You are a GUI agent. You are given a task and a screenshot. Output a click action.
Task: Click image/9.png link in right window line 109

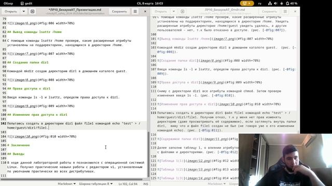(213, 82)
